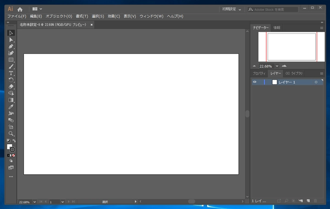
Task: Open the 初期設定 workspace dropdown
Action: 232,9
